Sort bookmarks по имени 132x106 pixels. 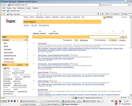(113, 40)
